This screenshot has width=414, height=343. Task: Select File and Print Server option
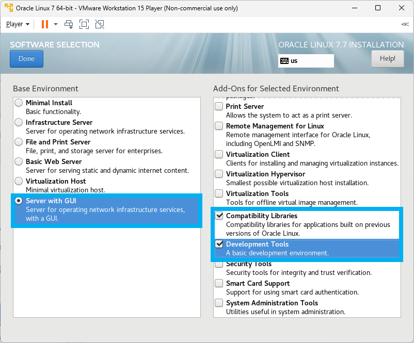pos(19,142)
